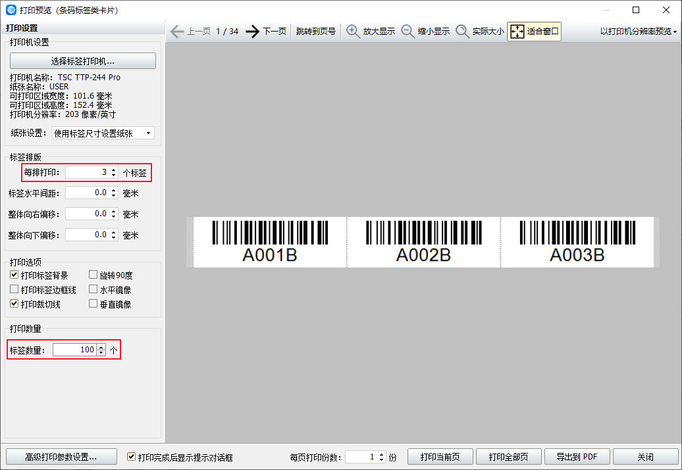682x470 pixels.
Task: Toggle 打印完成后显示提示对话框 checkbox
Action: [131, 457]
